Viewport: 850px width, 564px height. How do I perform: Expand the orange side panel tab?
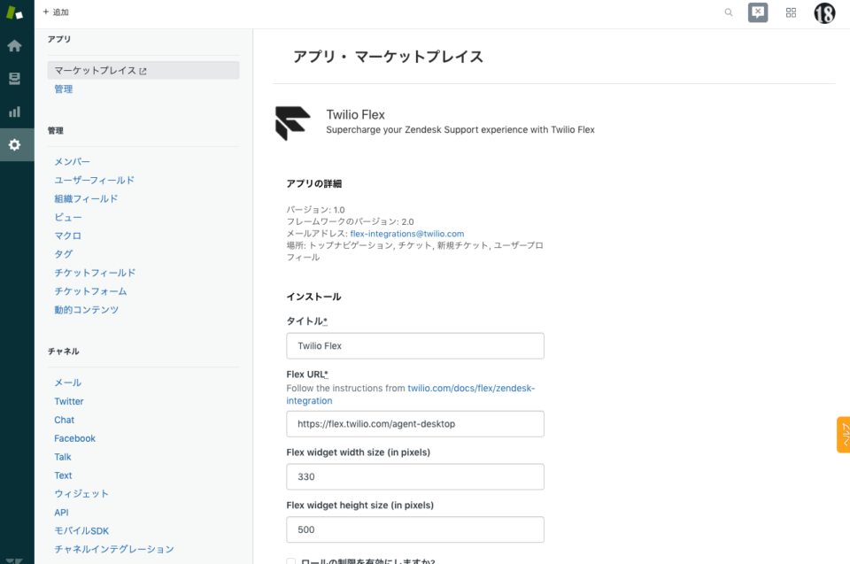pos(841,434)
